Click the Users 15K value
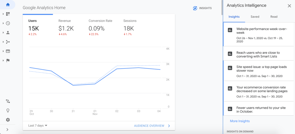Image resolution: width=295 pixels, height=134 pixels. [x=34, y=28]
